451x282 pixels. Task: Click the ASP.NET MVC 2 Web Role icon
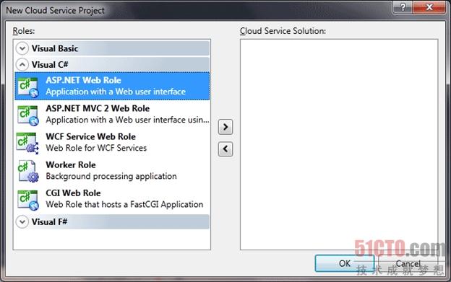point(28,115)
